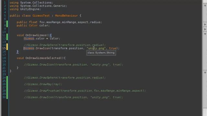Screen dimensions: 207x116
Task: Collapse the expanded foldout arrow level with line 11
Action: click(205, 34)
